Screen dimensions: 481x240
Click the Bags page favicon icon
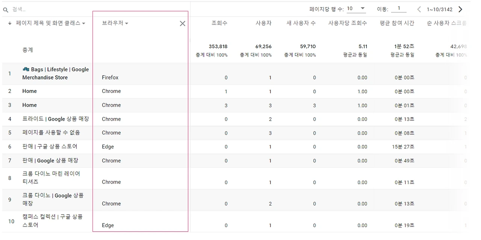pyautogui.click(x=26, y=69)
